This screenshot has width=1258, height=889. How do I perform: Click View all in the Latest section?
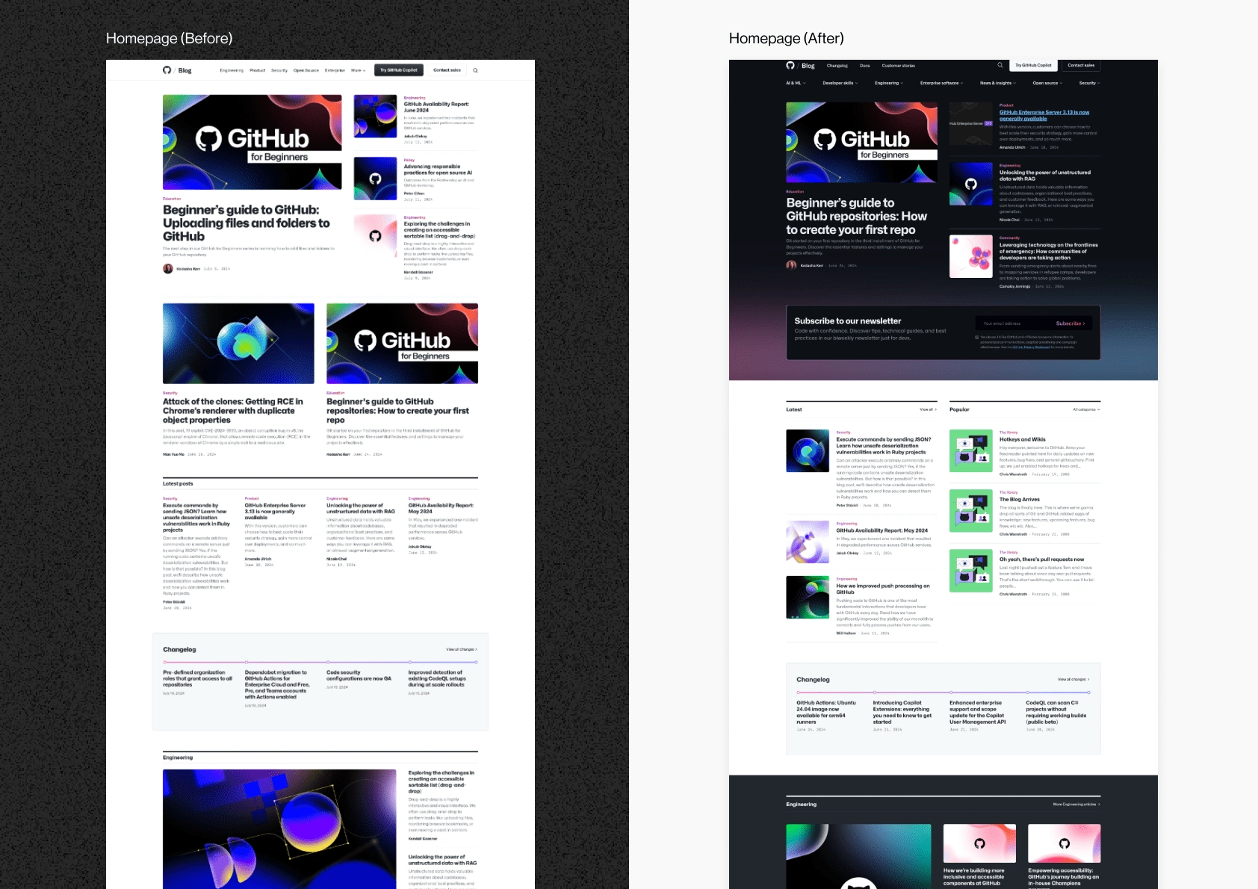pyautogui.click(x=928, y=409)
